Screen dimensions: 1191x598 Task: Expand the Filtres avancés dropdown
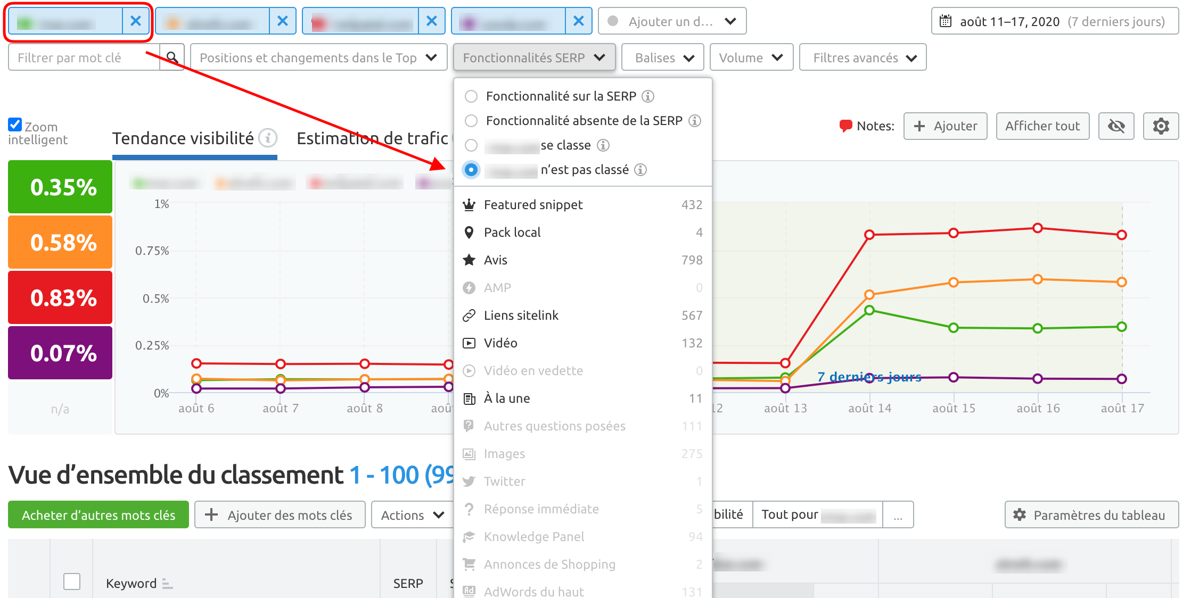(863, 57)
